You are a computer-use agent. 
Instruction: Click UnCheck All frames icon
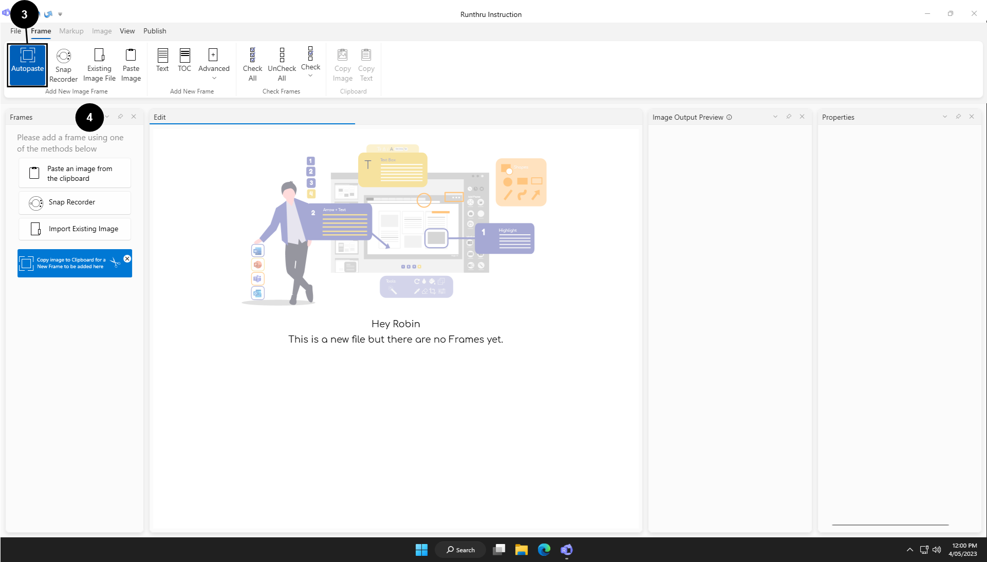pyautogui.click(x=282, y=65)
